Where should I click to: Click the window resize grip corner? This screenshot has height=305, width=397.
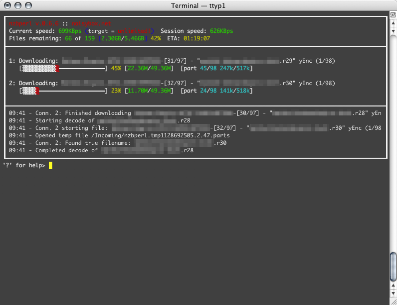tap(393, 301)
